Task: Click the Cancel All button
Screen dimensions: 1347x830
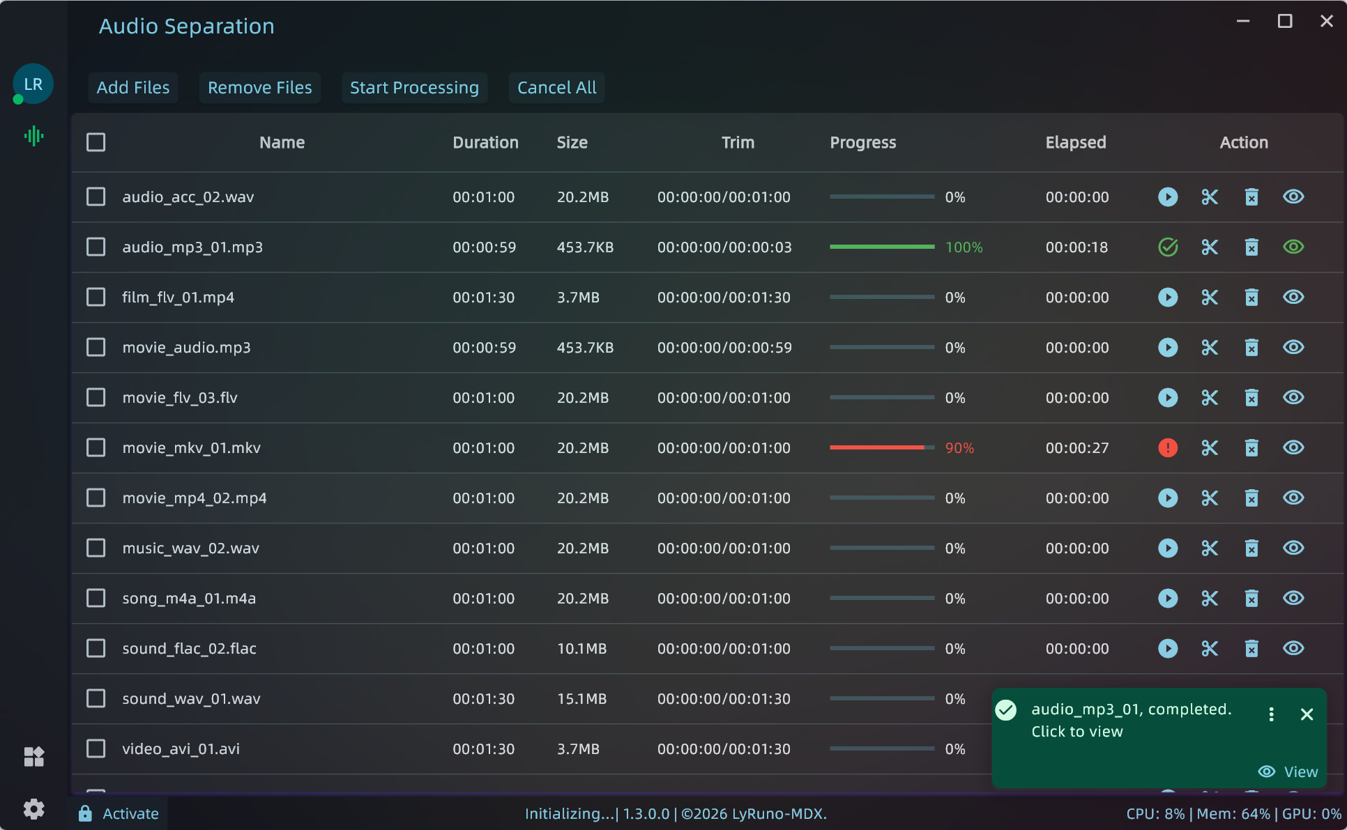Action: 556,88
